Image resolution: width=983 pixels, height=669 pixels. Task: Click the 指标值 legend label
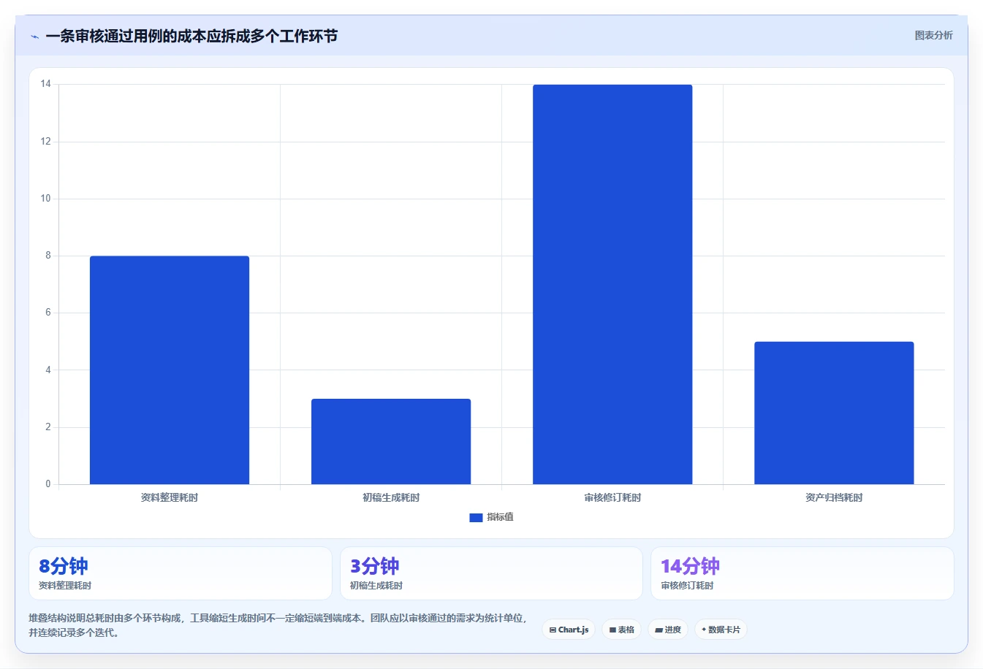click(500, 517)
